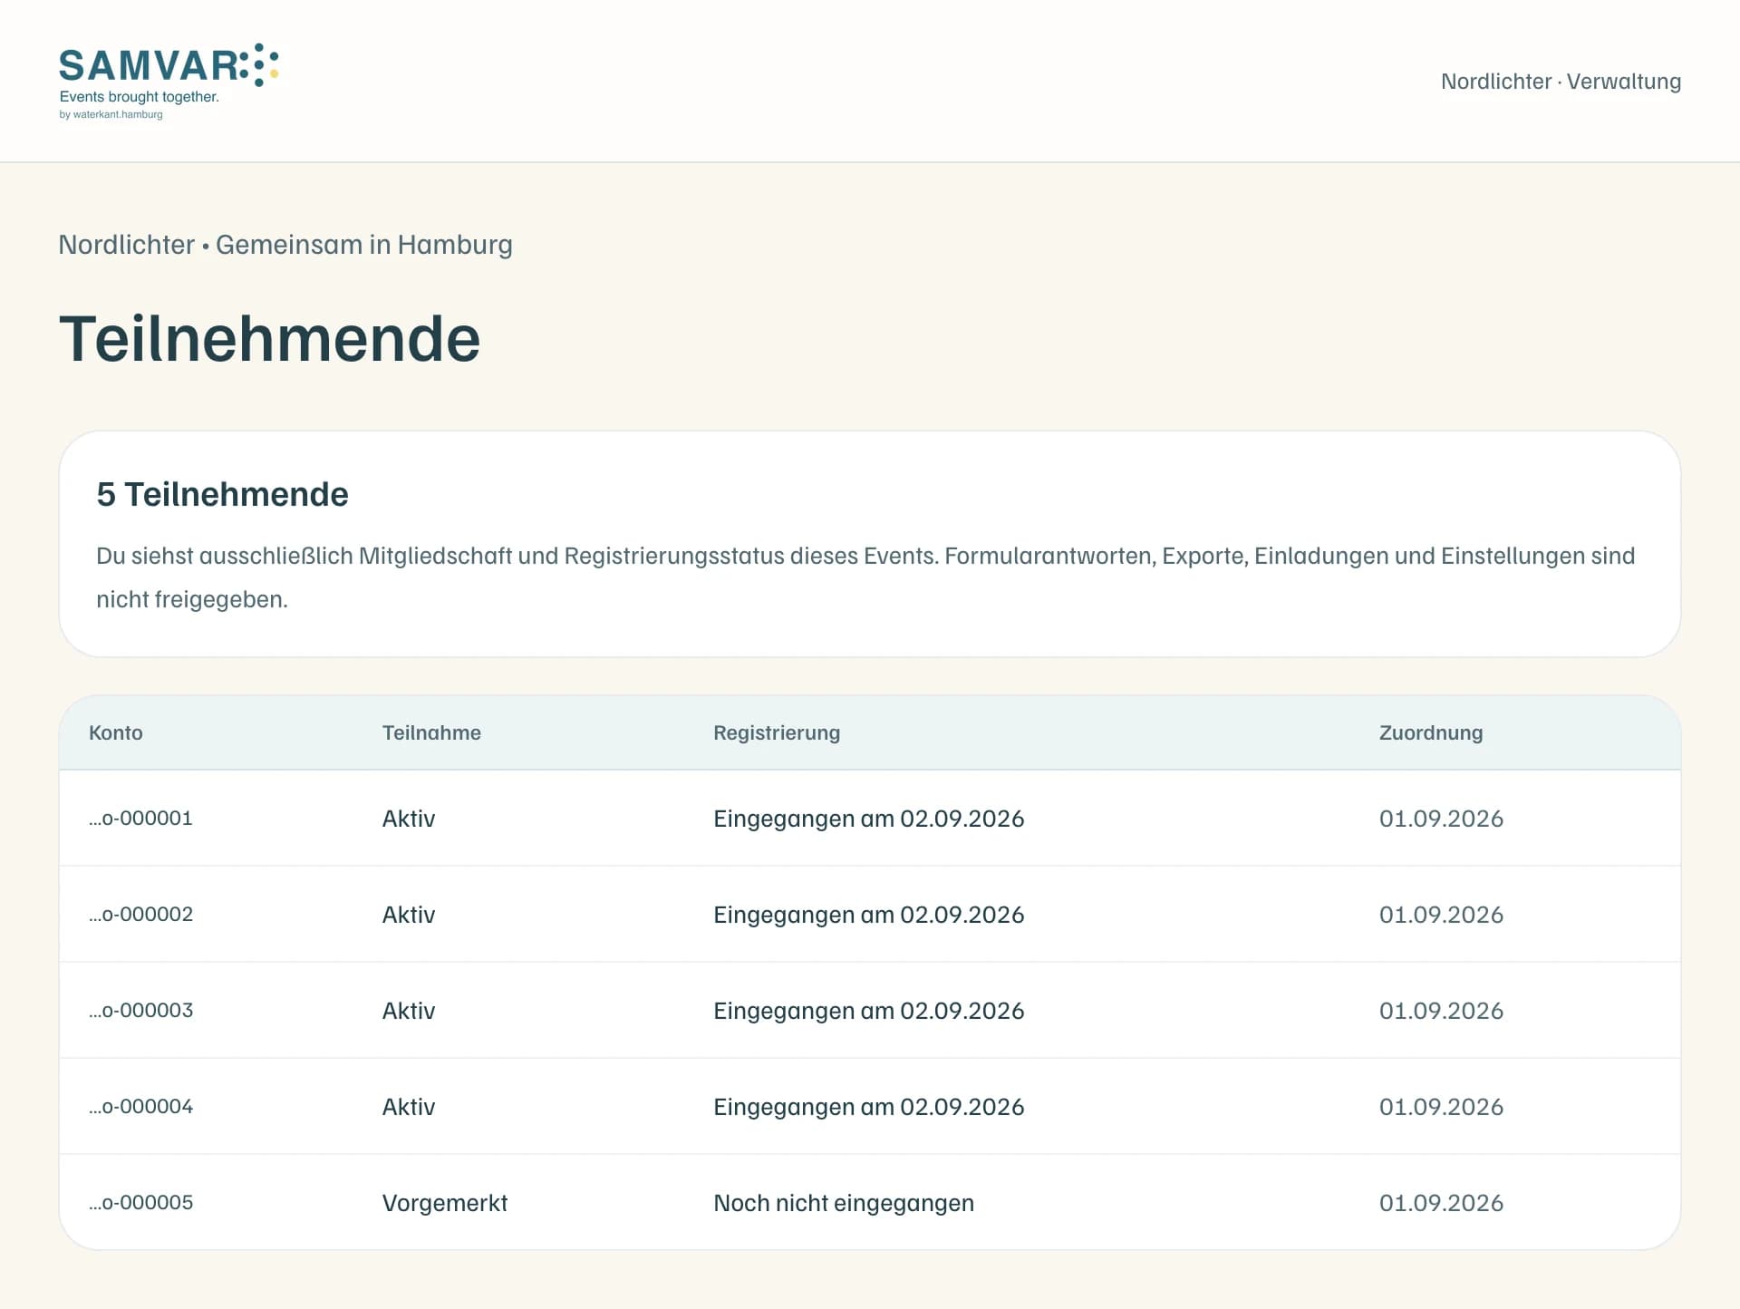Click the Aktiv status of account …o-000003
The width and height of the screenshot is (1740, 1309).
(409, 1011)
